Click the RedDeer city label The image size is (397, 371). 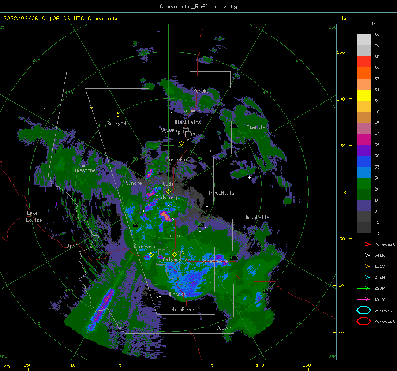(187, 134)
